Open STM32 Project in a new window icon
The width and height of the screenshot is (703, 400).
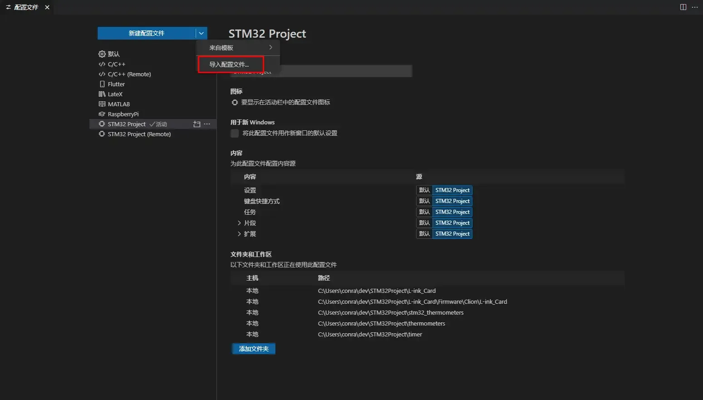(x=197, y=124)
